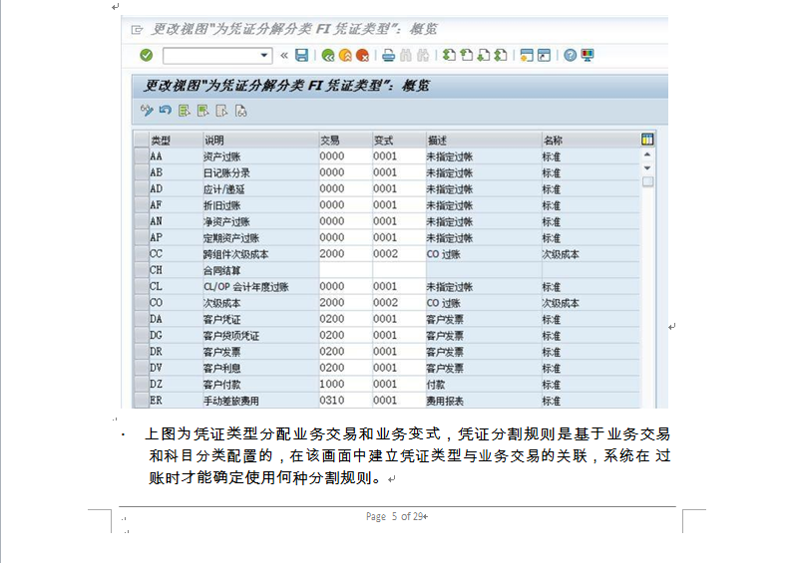Select row AF using its row selector
787x563 pixels.
pyautogui.click(x=141, y=205)
